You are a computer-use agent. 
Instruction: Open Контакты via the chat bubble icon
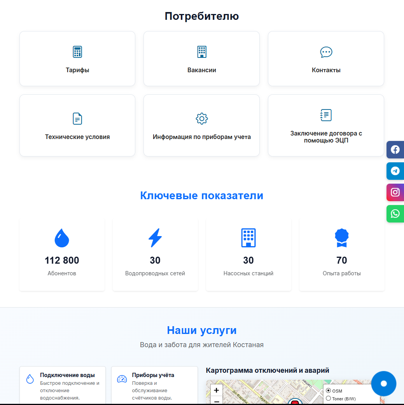click(326, 52)
